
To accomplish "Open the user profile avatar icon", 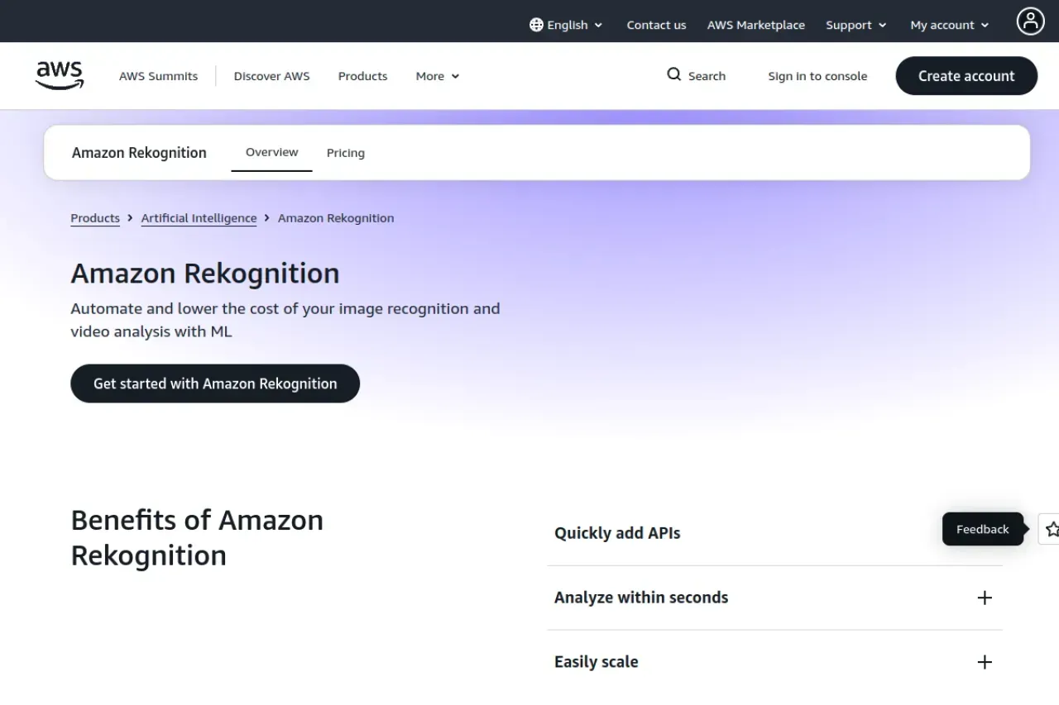I will [1030, 21].
